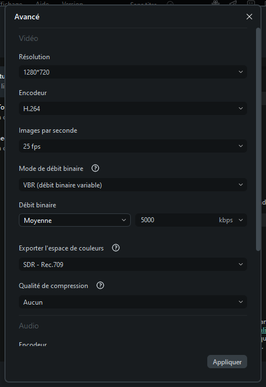Viewport: 266px width, 387px height.
Task: Open the SDR - Rec.709 color space dropdown
Action: click(133, 264)
